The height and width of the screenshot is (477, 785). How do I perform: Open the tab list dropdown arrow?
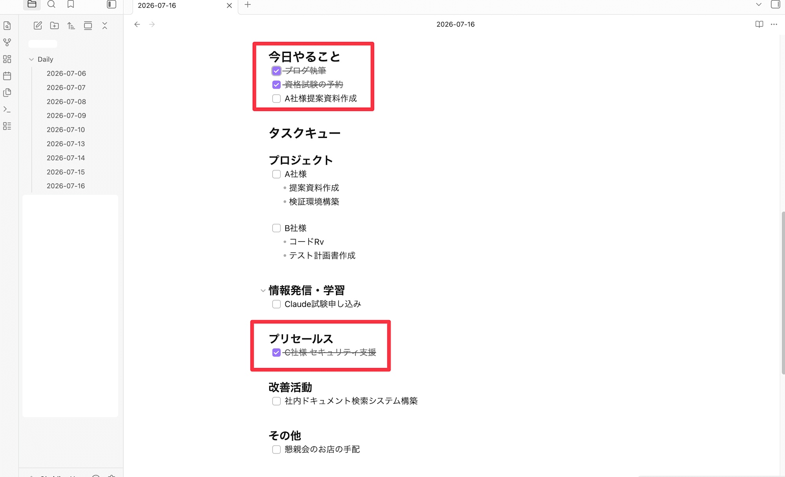click(759, 5)
